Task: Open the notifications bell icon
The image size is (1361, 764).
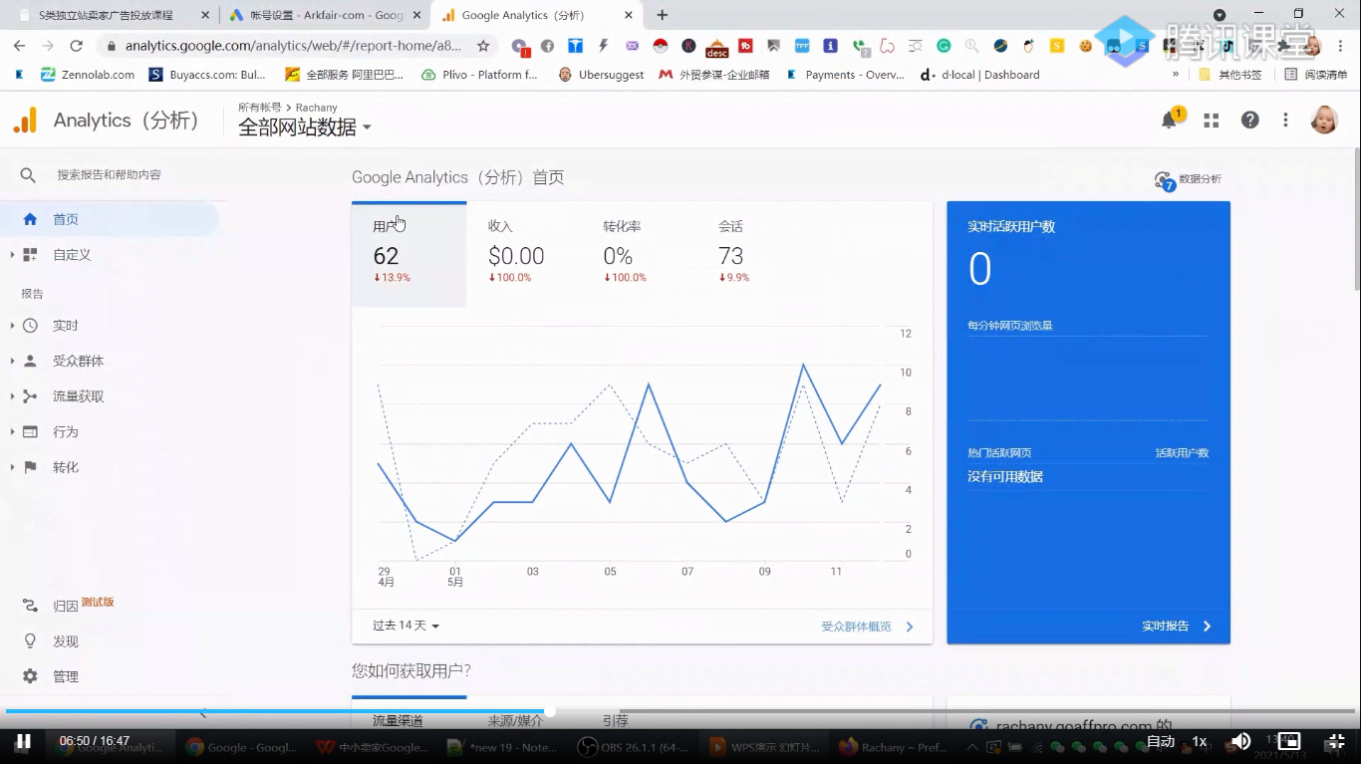Action: [1170, 119]
